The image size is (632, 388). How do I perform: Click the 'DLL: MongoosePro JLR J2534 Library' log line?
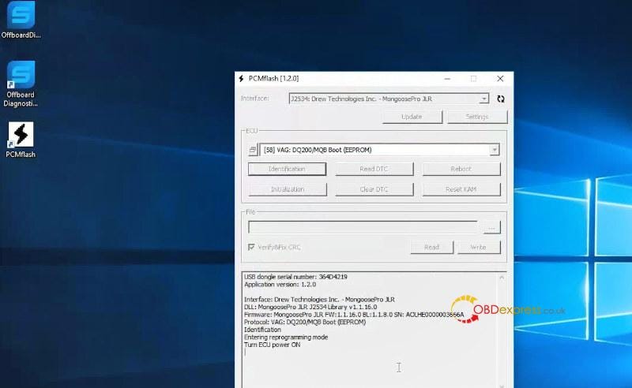310,307
